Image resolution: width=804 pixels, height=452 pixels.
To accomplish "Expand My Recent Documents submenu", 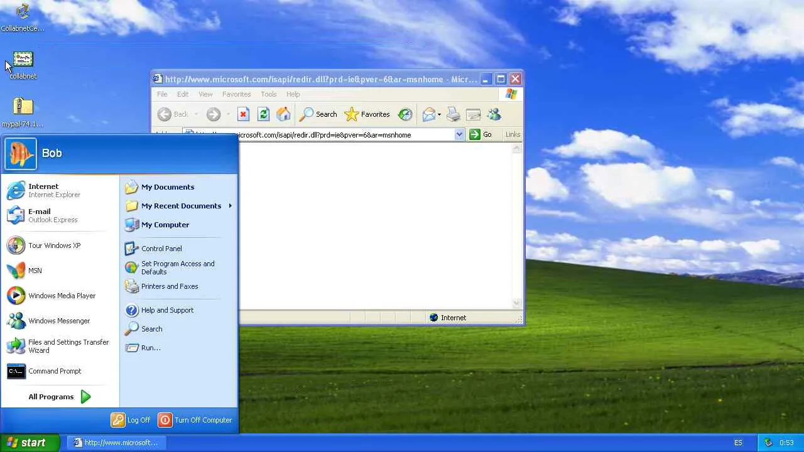I will point(178,206).
